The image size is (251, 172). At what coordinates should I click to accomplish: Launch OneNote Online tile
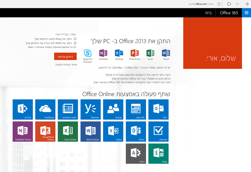(x=23, y=131)
